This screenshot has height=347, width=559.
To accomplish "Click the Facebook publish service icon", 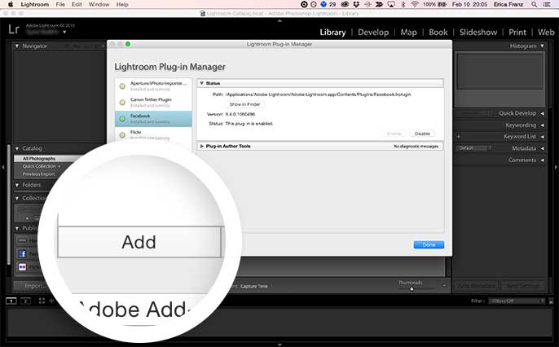I will pyautogui.click(x=23, y=253).
